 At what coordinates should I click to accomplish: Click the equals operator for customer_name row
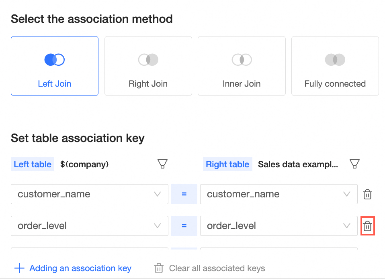pos(184,194)
